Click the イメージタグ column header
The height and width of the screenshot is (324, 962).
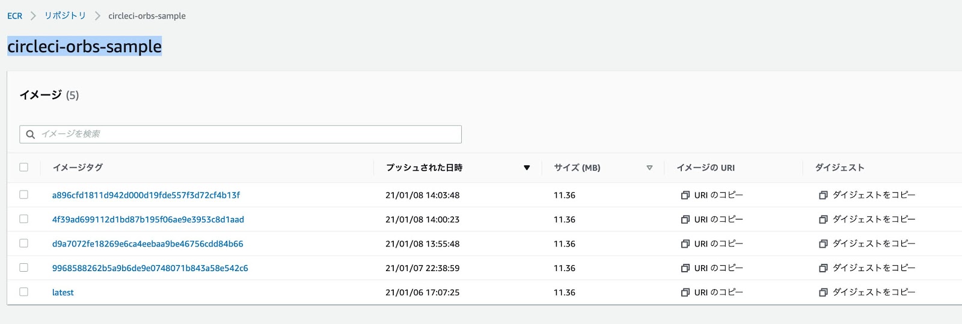point(78,168)
